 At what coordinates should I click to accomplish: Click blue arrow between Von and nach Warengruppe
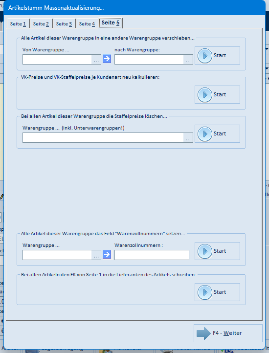click(x=107, y=59)
